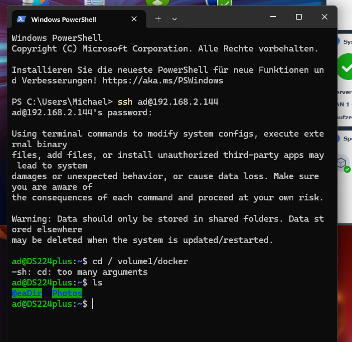The height and width of the screenshot is (342, 352).
Task: Click the green checkmark status icon in background window
Action: (x=345, y=67)
